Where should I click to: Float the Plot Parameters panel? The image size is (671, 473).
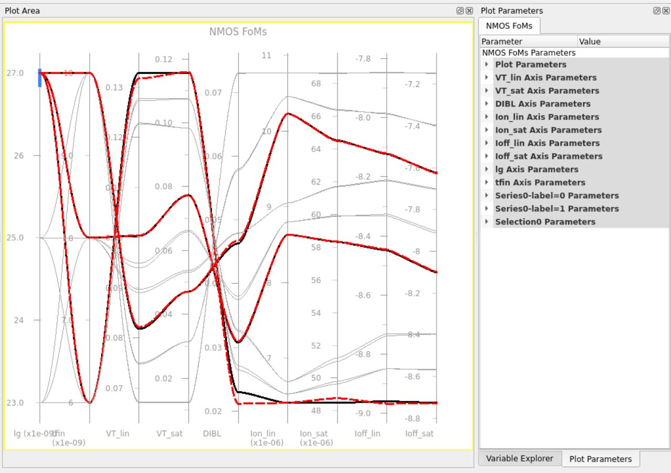(656, 10)
